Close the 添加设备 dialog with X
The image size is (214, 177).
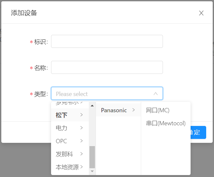click(x=201, y=13)
